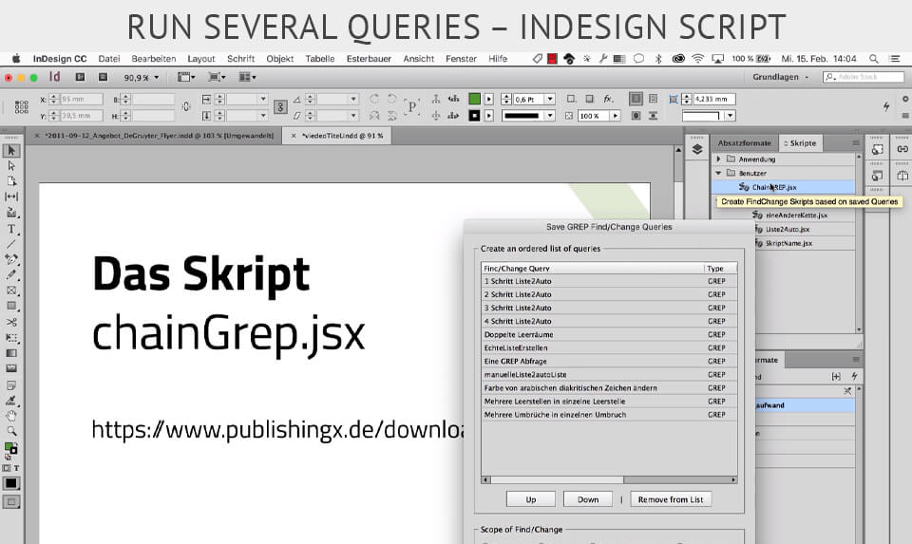Click the Wi-Fi status menu icon
The width and height of the screenshot is (912, 544).
click(x=698, y=59)
